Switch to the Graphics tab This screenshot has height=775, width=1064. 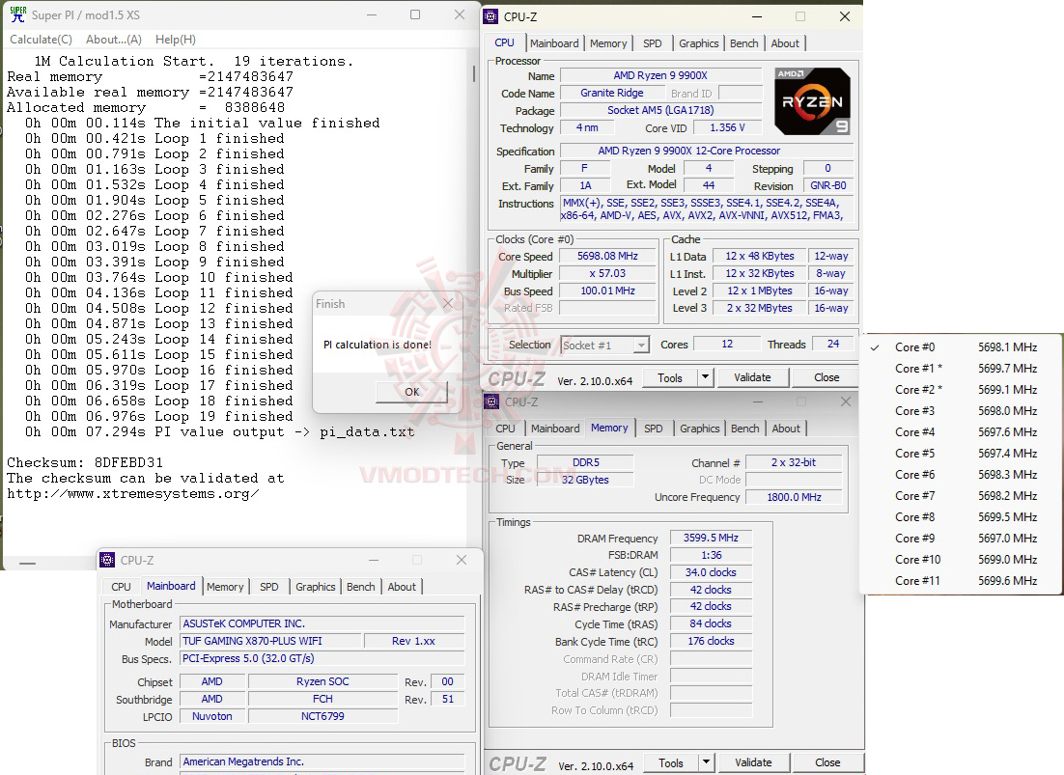tap(698, 42)
